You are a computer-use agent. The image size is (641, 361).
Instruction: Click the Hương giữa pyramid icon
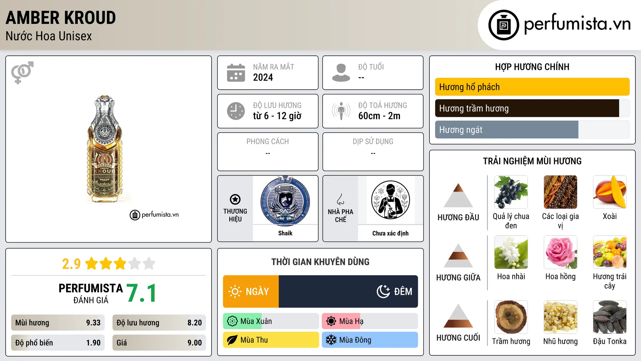pyautogui.click(x=459, y=255)
